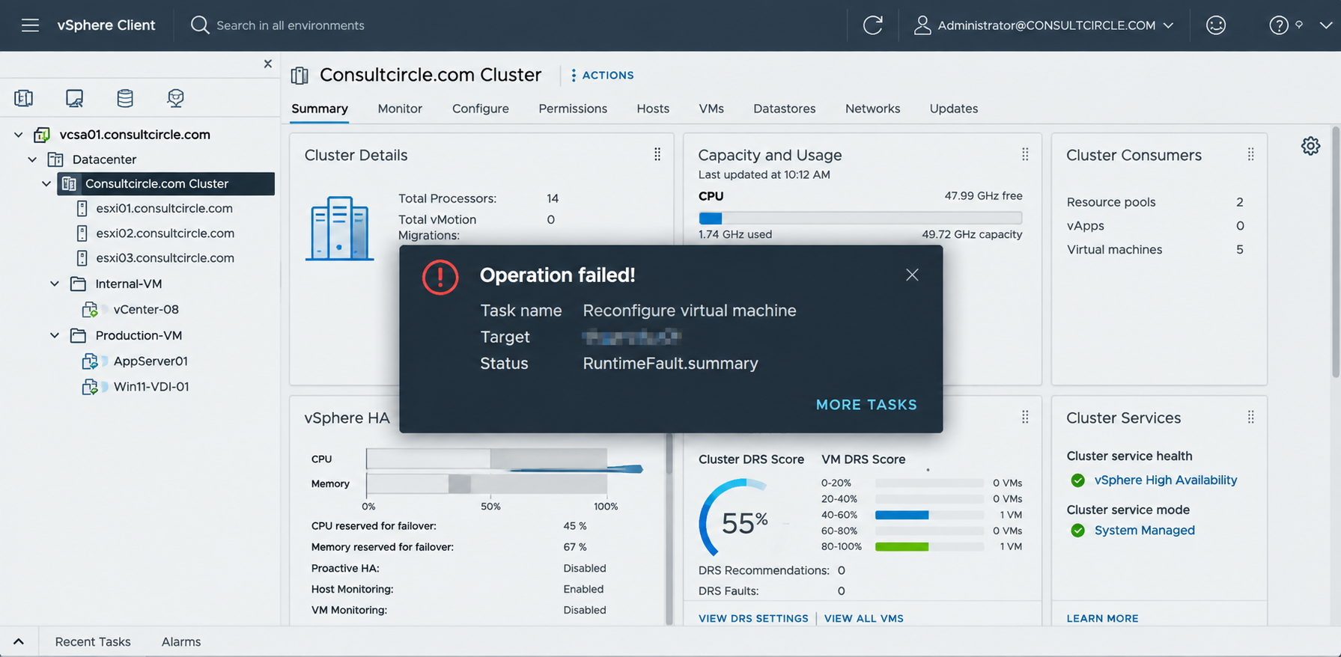Click MORE TASKS in the notification
This screenshot has height=657, width=1341.
[x=866, y=404]
